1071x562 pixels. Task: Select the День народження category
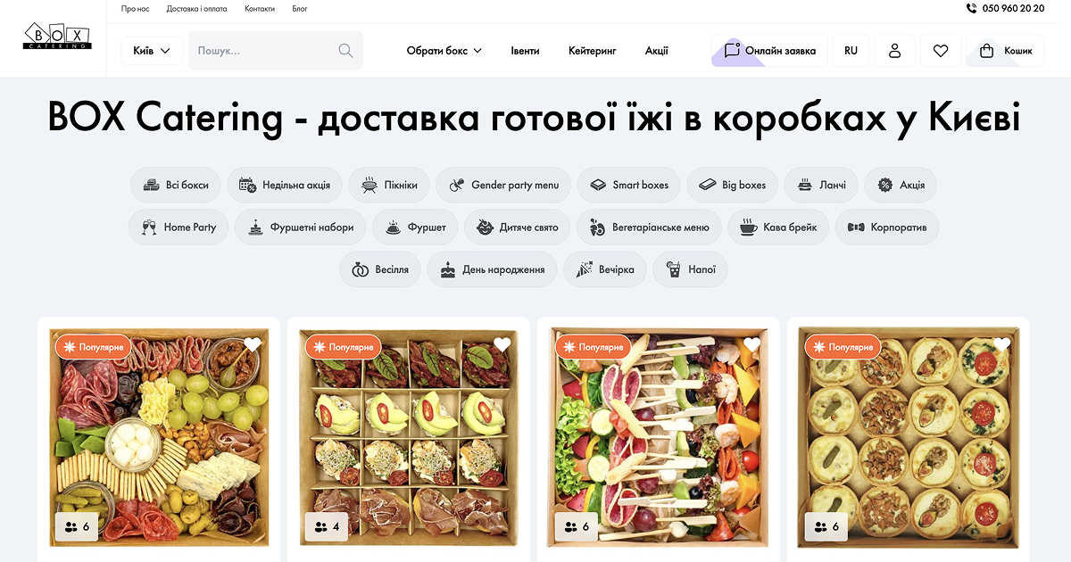click(492, 269)
